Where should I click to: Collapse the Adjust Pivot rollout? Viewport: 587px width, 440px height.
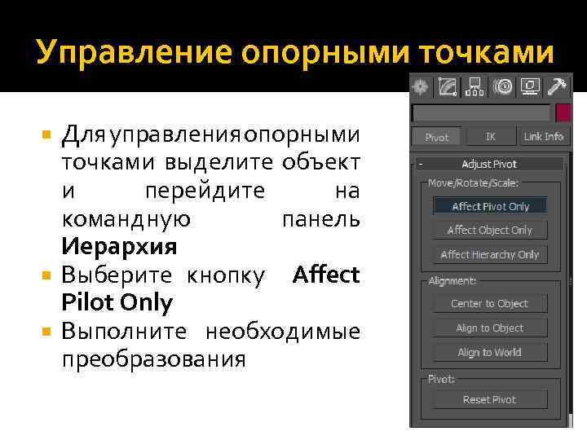pyautogui.click(x=490, y=164)
